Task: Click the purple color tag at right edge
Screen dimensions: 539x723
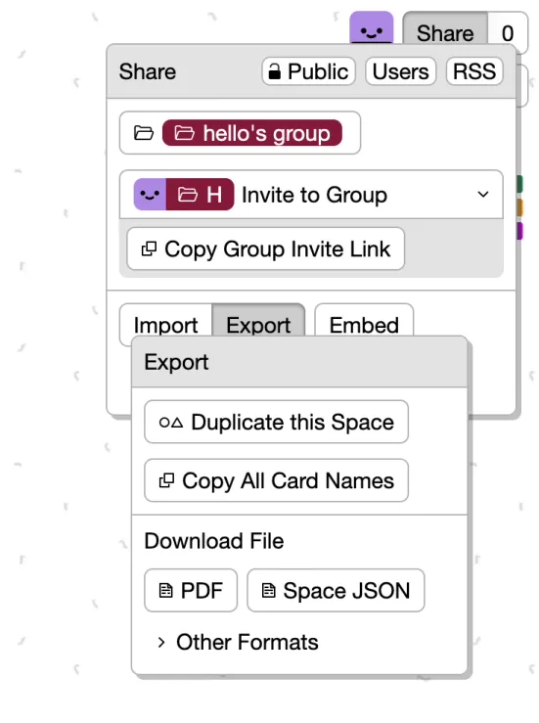Action: click(519, 231)
